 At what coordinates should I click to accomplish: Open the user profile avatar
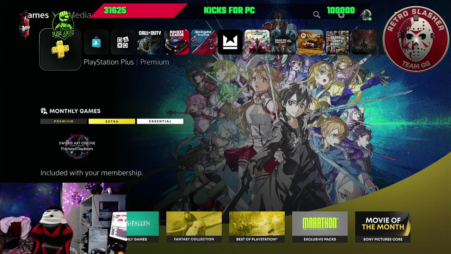coord(366,15)
